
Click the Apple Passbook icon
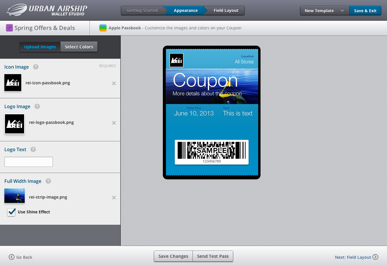(x=103, y=28)
